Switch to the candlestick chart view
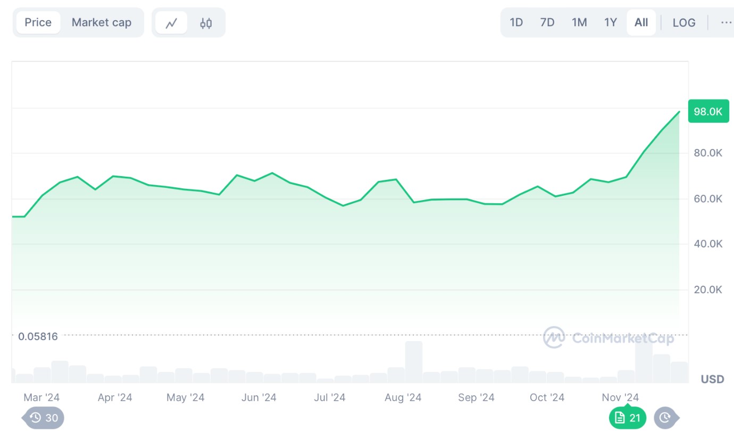The height and width of the screenshot is (431, 734). tap(206, 23)
